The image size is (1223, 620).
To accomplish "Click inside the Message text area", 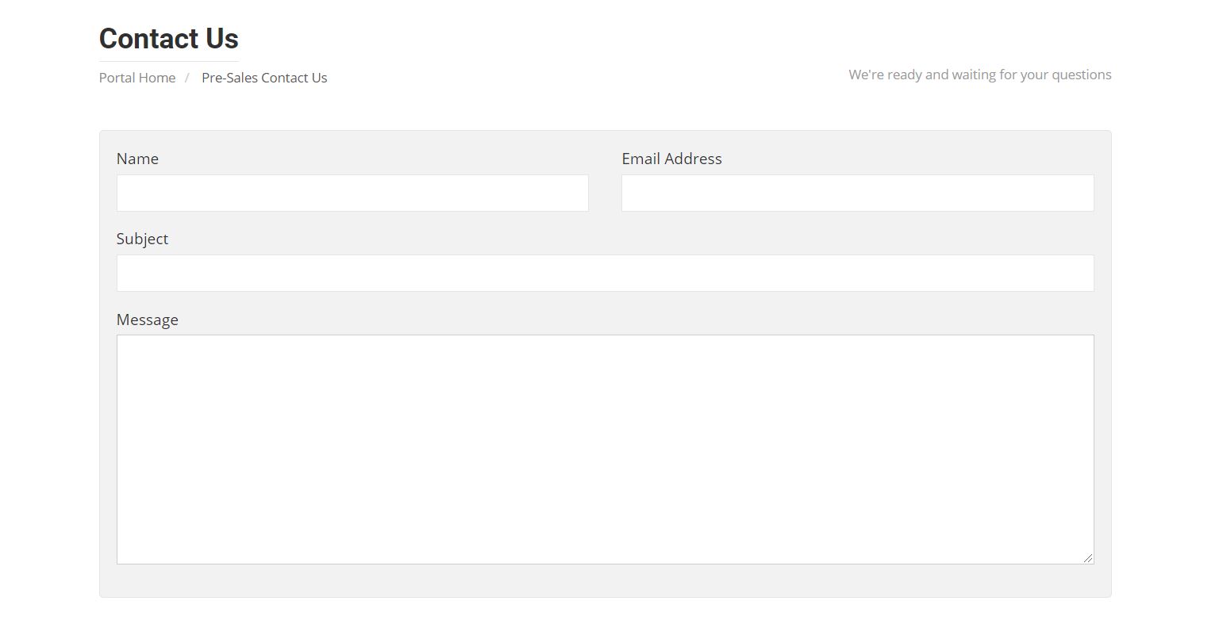I will pos(605,450).
